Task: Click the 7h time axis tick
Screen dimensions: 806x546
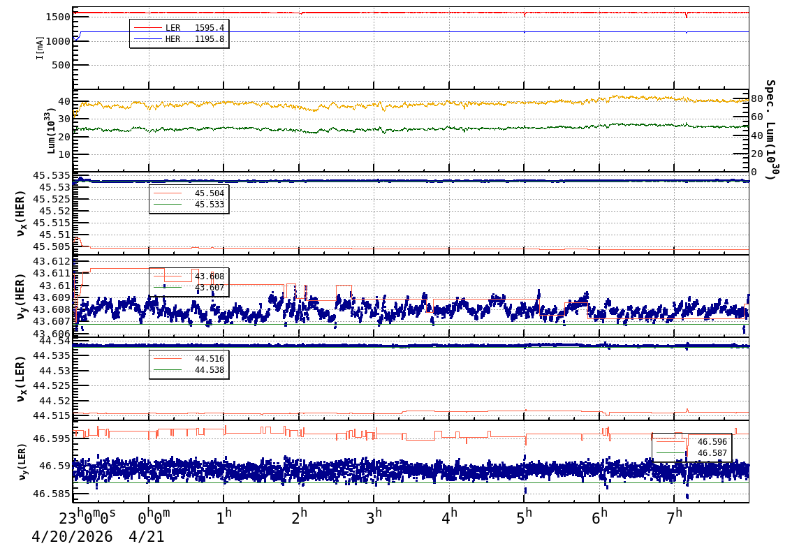Action: click(675, 518)
